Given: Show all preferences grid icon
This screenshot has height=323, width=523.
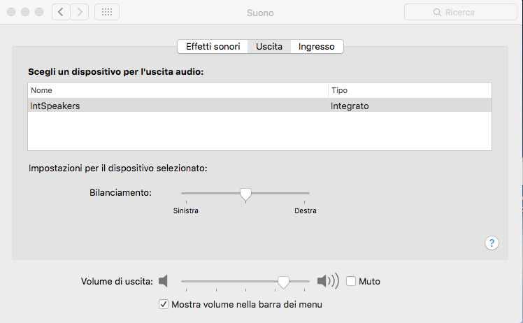Looking at the screenshot, I should pyautogui.click(x=106, y=12).
